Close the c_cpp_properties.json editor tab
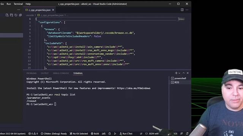 tap(53, 10)
